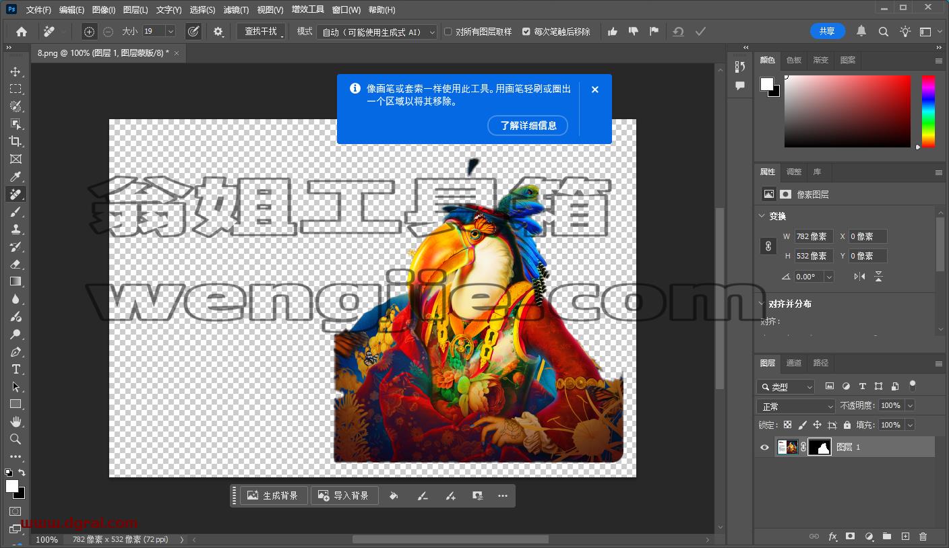Click the 共享 share button
The image size is (949, 548).
point(827,31)
